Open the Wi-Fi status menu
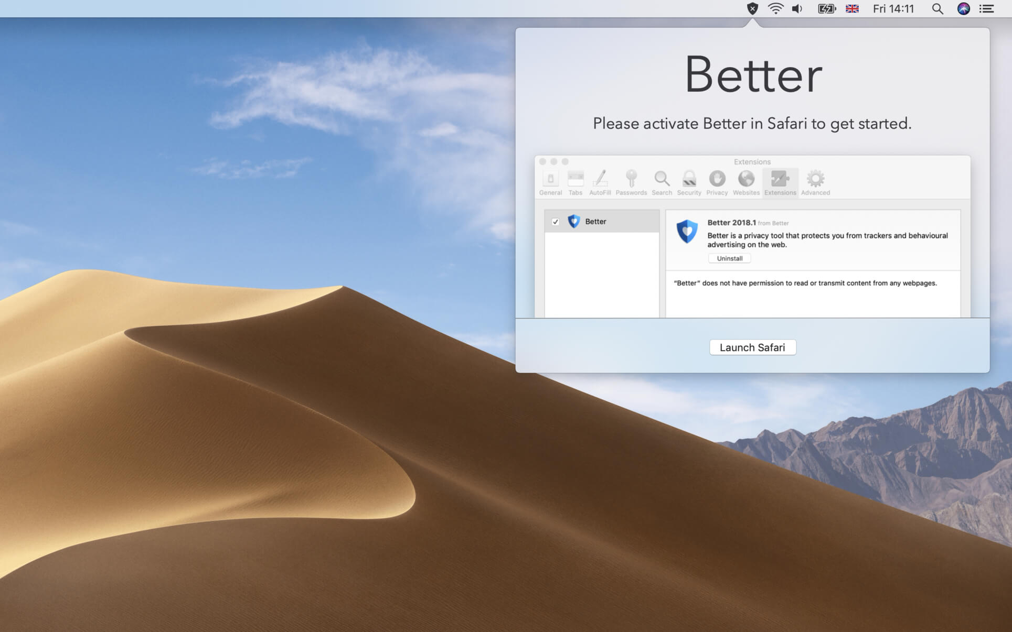 click(775, 8)
